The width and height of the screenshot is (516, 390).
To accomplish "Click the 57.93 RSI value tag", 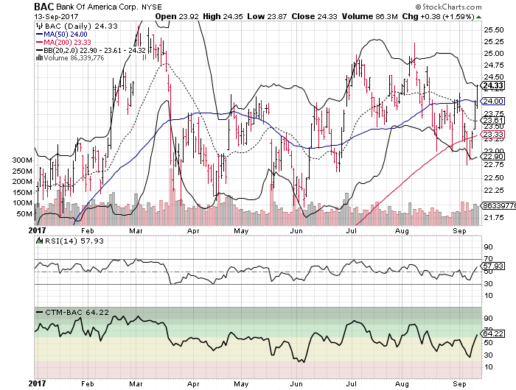I will pos(492,266).
